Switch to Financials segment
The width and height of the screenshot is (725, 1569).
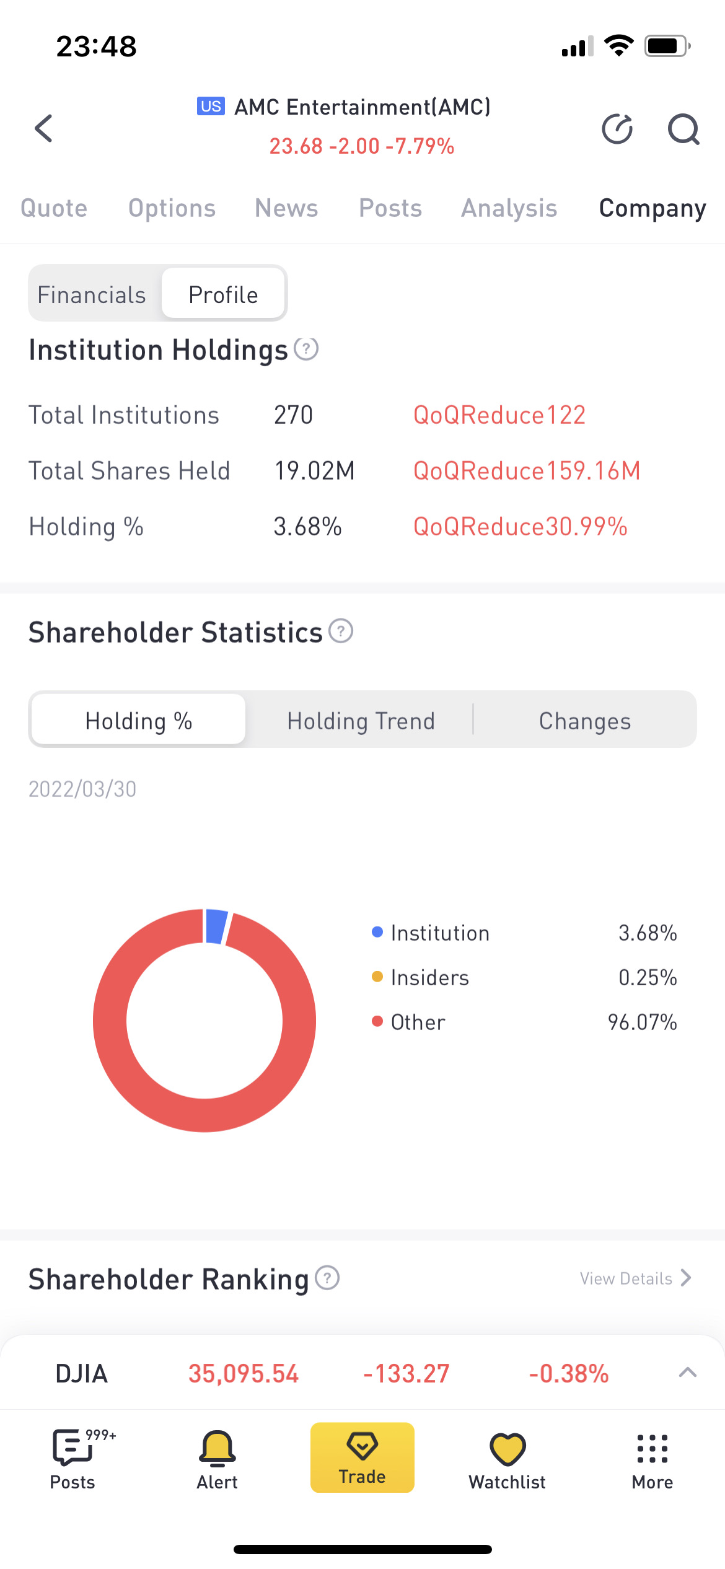tap(92, 295)
